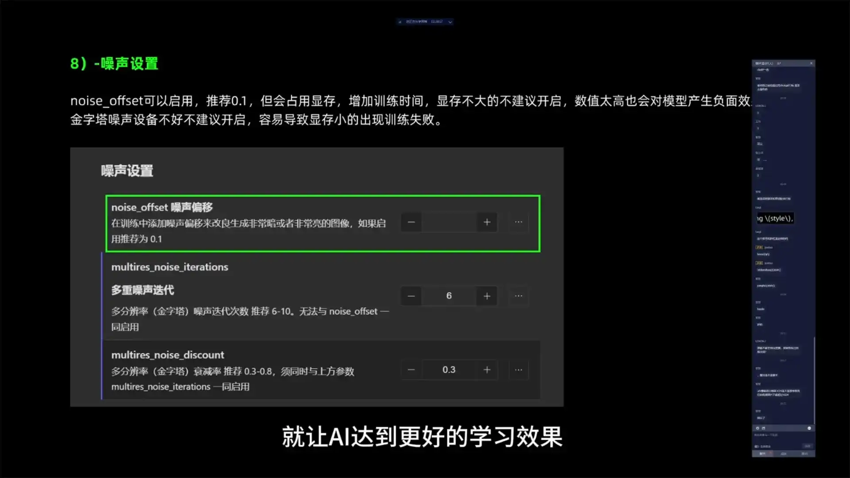The width and height of the screenshot is (850, 478).
Task: Click the emoji icon in the chat input row
Action: (757, 428)
